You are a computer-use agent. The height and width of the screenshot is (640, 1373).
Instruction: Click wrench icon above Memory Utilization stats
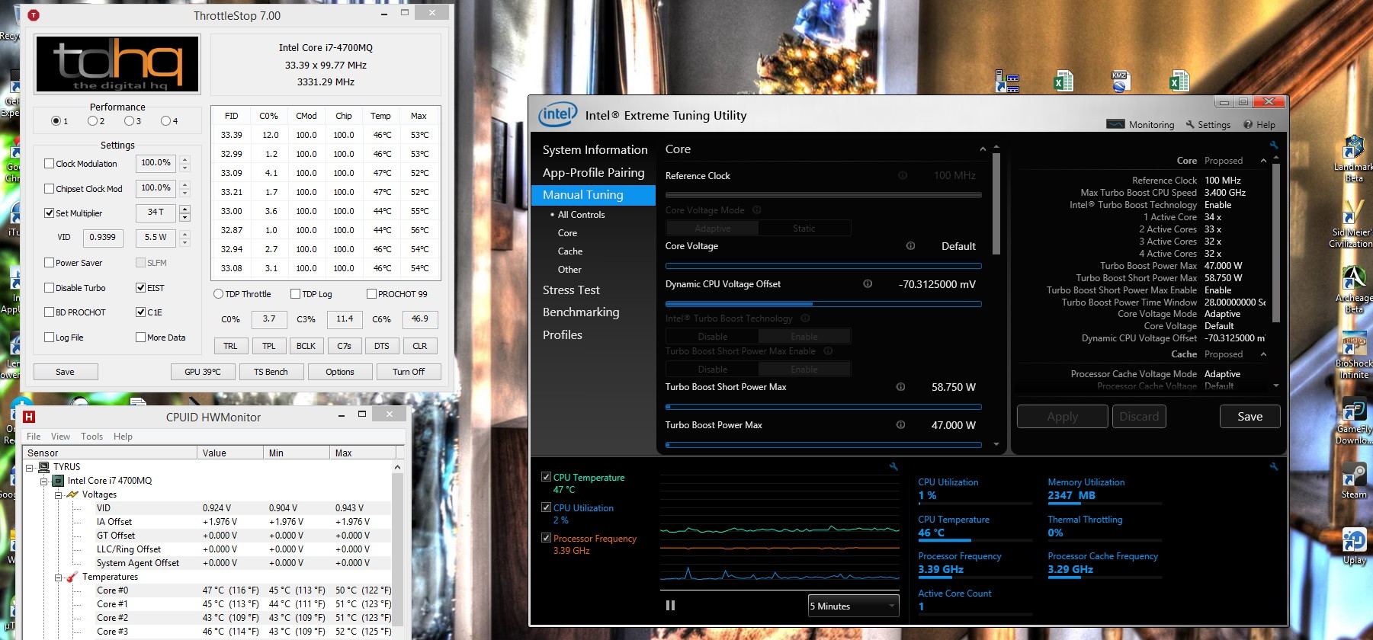pyautogui.click(x=1273, y=466)
